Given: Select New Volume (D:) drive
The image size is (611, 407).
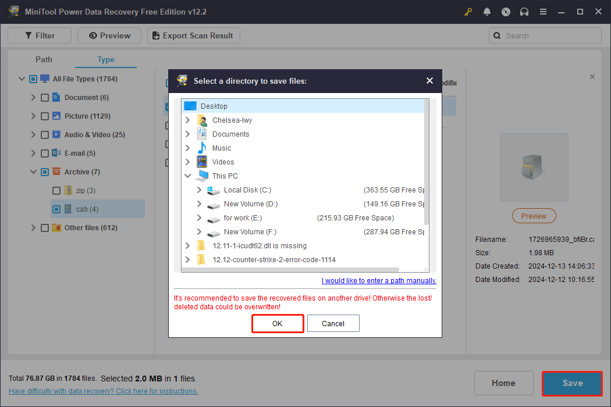Looking at the screenshot, I should click(x=251, y=203).
